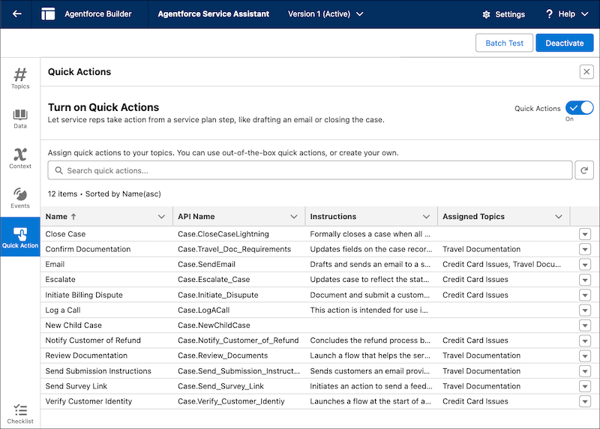Open the Topics sidebar panel

tap(20, 78)
